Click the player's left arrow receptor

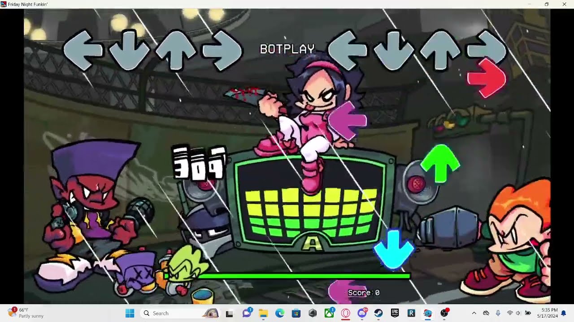[348, 51]
